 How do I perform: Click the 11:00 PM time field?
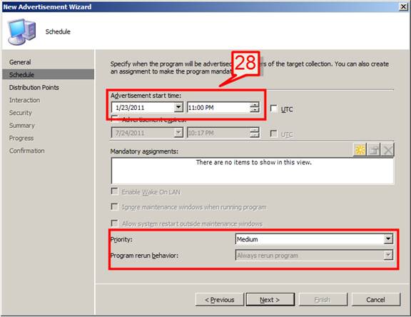pos(218,108)
